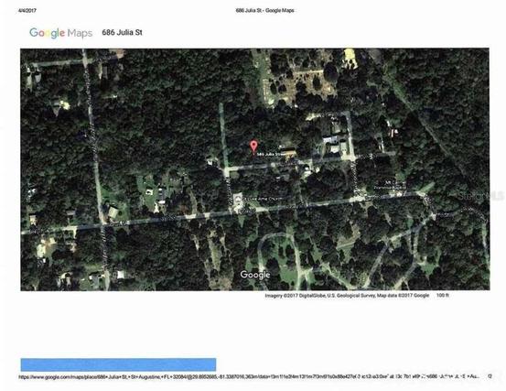The width and height of the screenshot is (506, 391).
Task: Click the imagery copyright attribution text
Action: (x=347, y=296)
